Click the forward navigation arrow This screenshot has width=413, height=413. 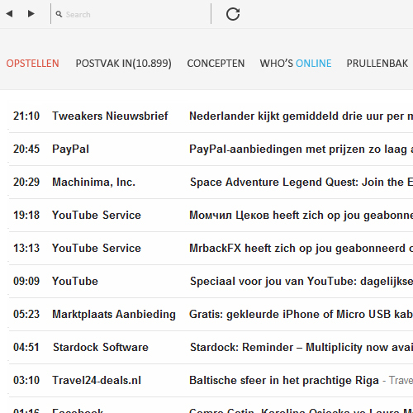(x=31, y=13)
